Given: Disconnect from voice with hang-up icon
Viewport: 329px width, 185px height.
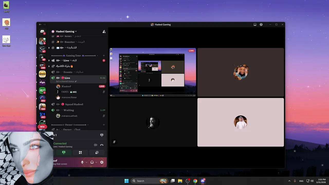Looking at the screenshot, I should click(102, 145).
